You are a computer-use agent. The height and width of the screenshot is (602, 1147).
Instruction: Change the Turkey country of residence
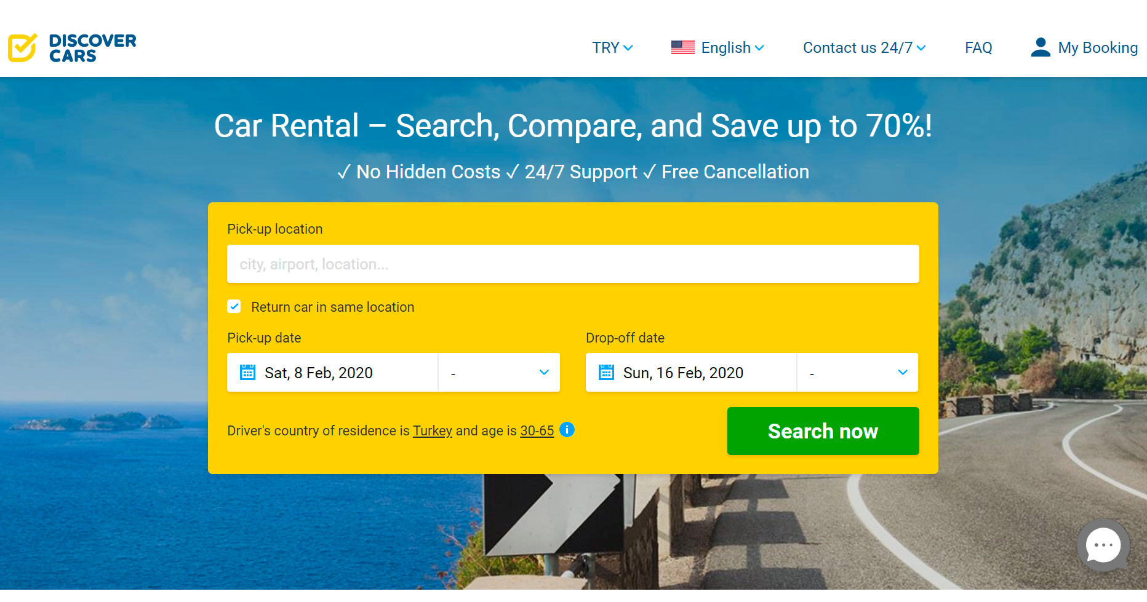coord(432,430)
